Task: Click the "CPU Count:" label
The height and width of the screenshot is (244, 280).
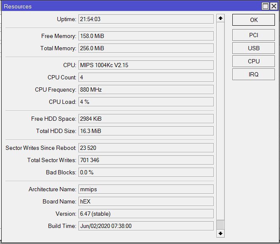Action: (62, 77)
